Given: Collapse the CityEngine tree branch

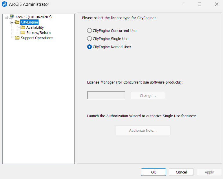Looking at the screenshot, I should click(x=12, y=22).
